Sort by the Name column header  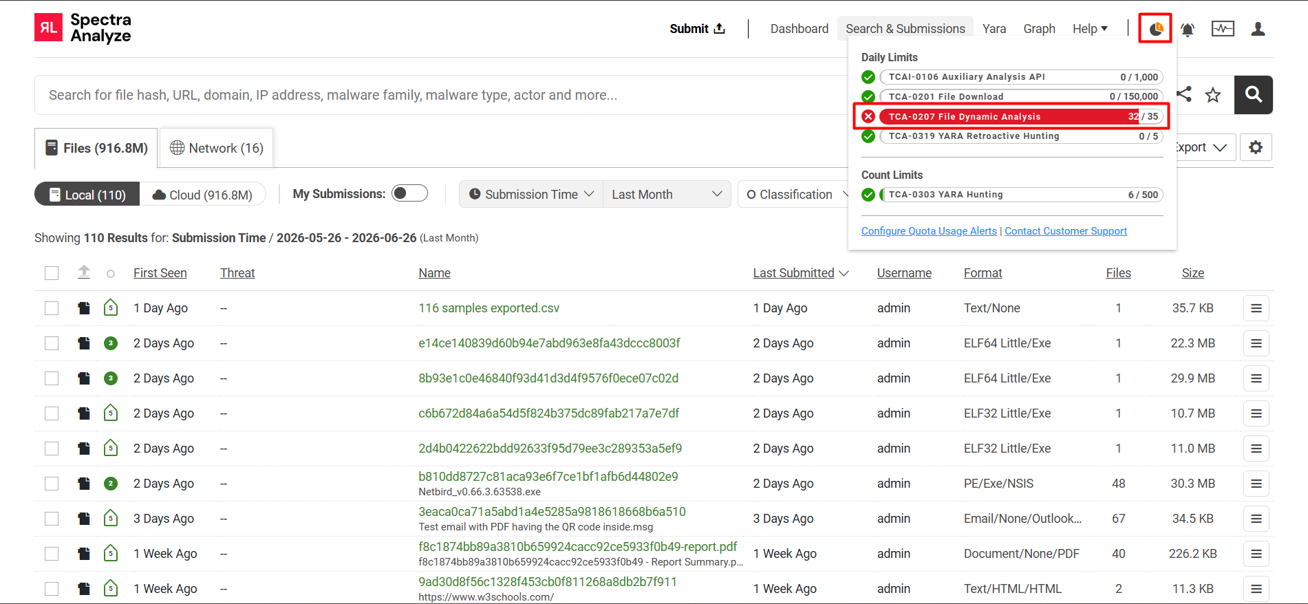[x=435, y=273]
